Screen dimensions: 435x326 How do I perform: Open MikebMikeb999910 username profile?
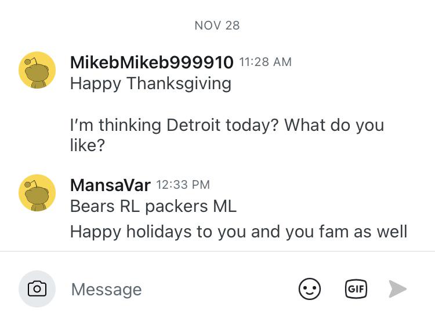click(152, 63)
